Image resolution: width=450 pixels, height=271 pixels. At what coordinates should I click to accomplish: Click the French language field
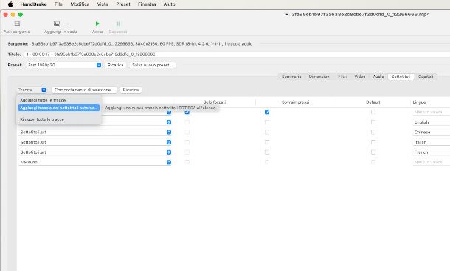point(432,152)
